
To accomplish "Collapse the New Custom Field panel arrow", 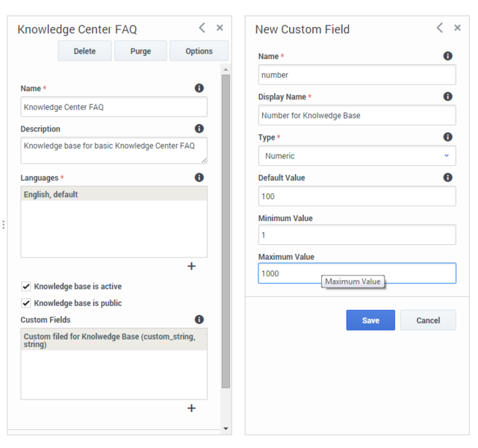I will tap(440, 28).
